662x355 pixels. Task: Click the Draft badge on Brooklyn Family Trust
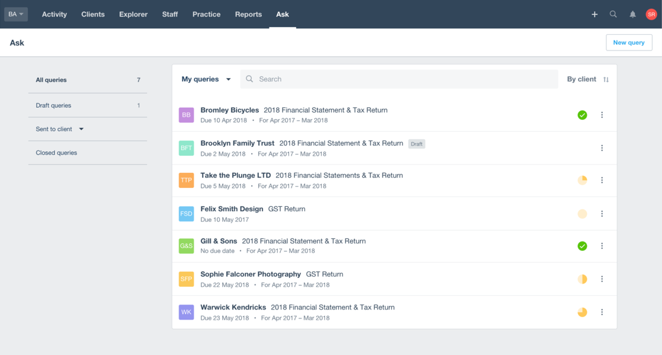point(417,144)
